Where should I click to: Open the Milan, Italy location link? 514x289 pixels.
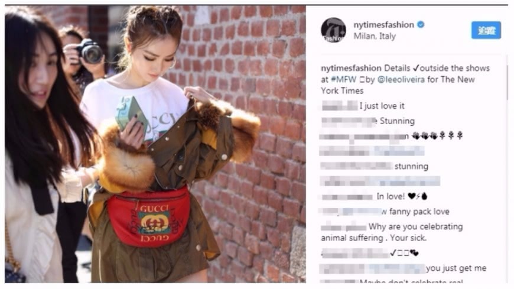(x=375, y=36)
